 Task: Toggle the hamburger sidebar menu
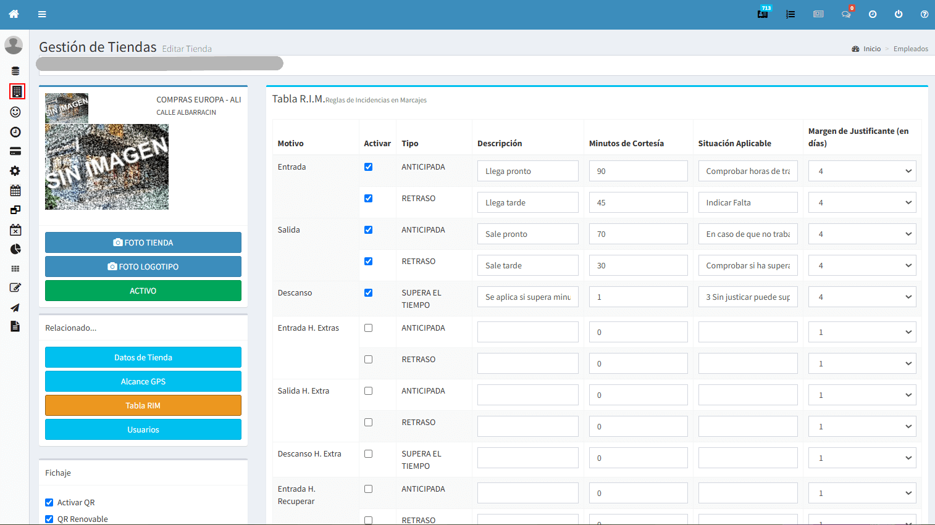(42, 14)
